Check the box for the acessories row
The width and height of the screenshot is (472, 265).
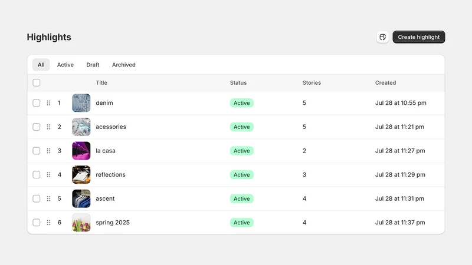click(37, 127)
